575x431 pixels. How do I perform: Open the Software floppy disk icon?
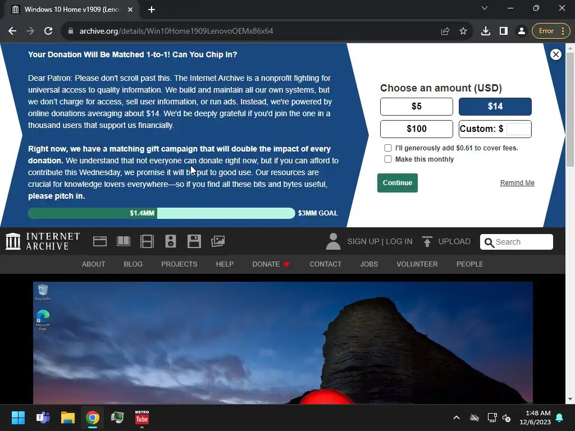194,241
